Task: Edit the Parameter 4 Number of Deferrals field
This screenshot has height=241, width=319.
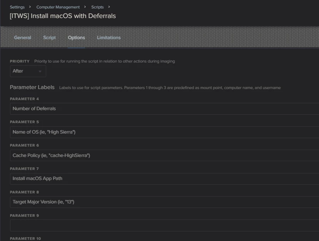Action: [164, 109]
